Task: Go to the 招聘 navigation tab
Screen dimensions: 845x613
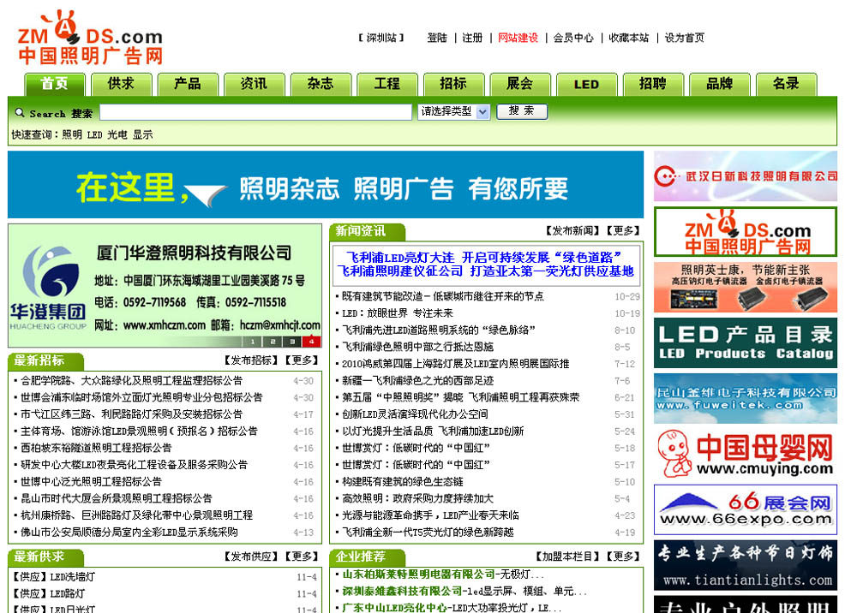Action: 652,84
